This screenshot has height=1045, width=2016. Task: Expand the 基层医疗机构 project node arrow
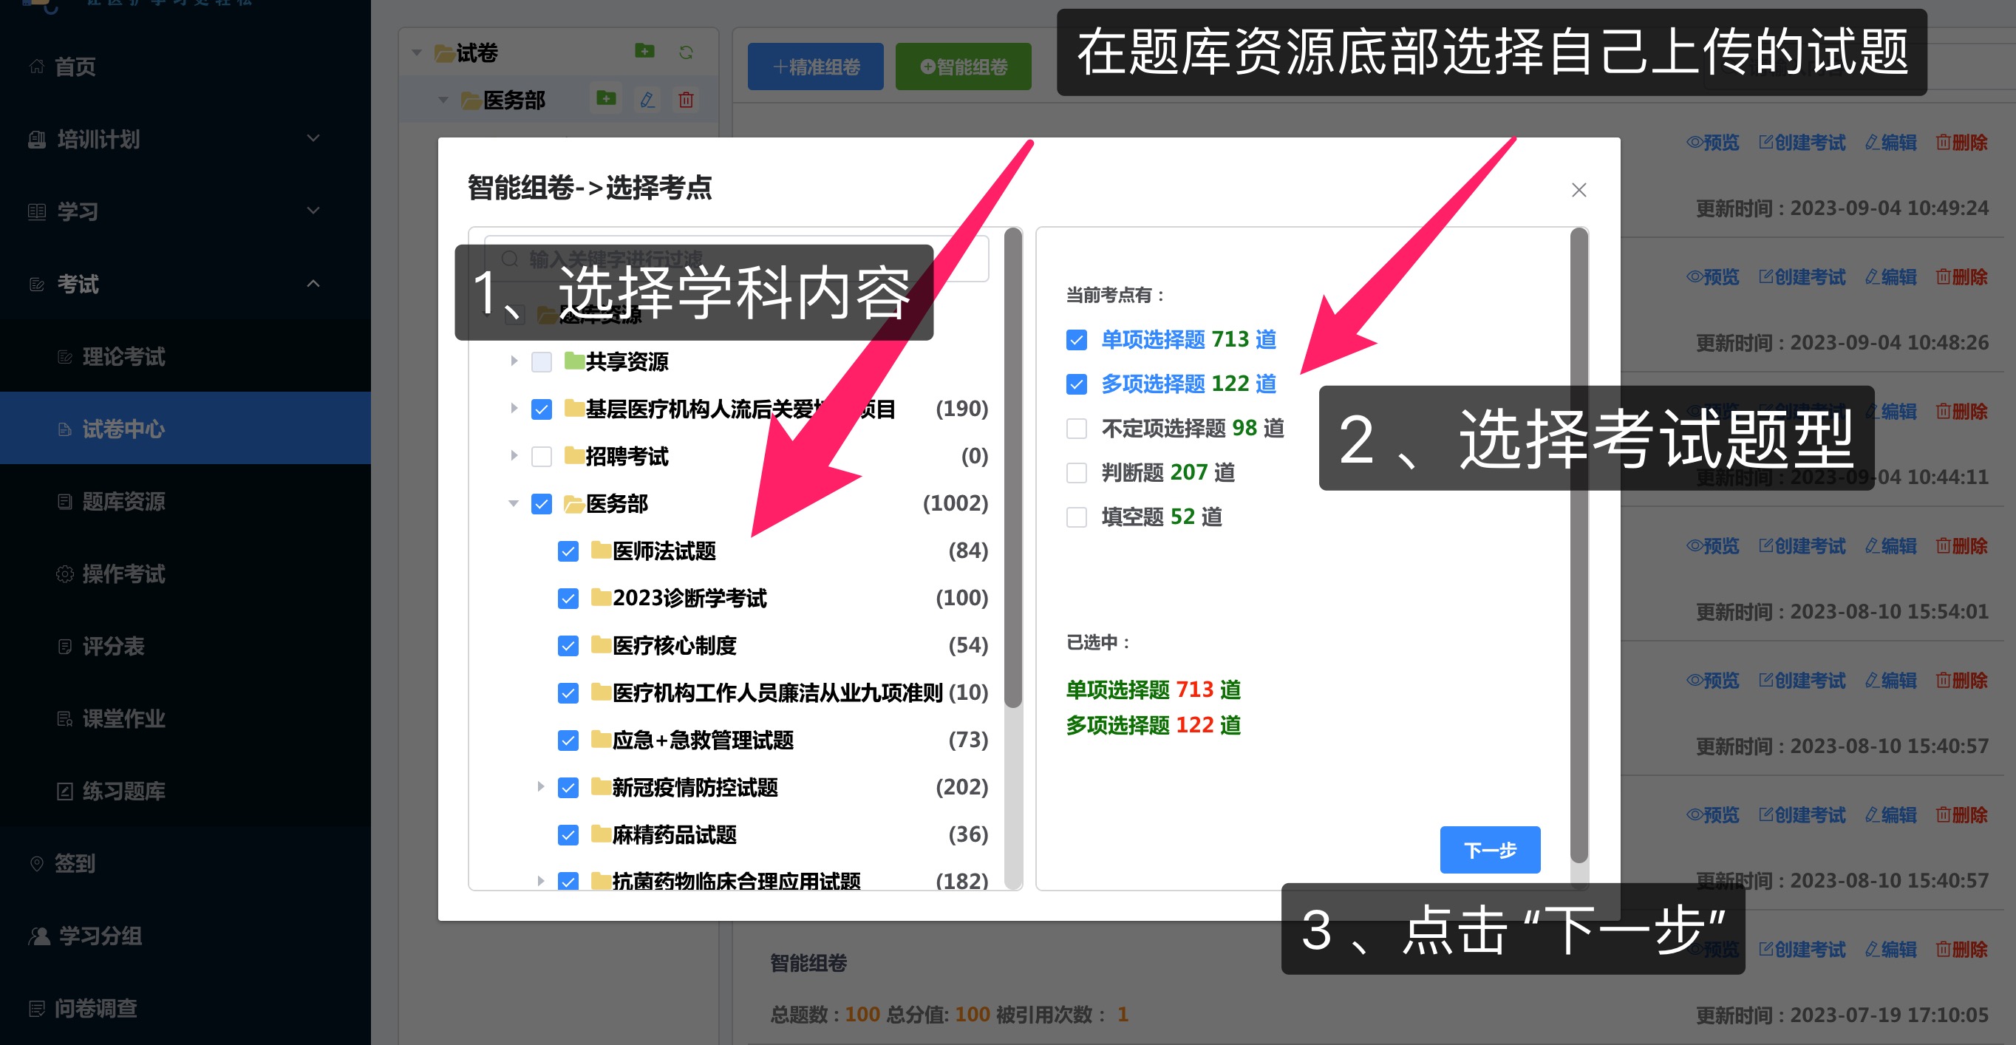(514, 408)
